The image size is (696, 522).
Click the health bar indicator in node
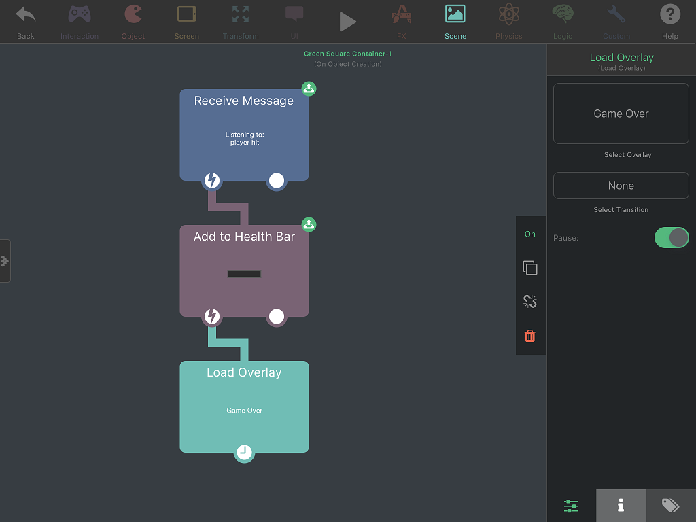tap(244, 274)
